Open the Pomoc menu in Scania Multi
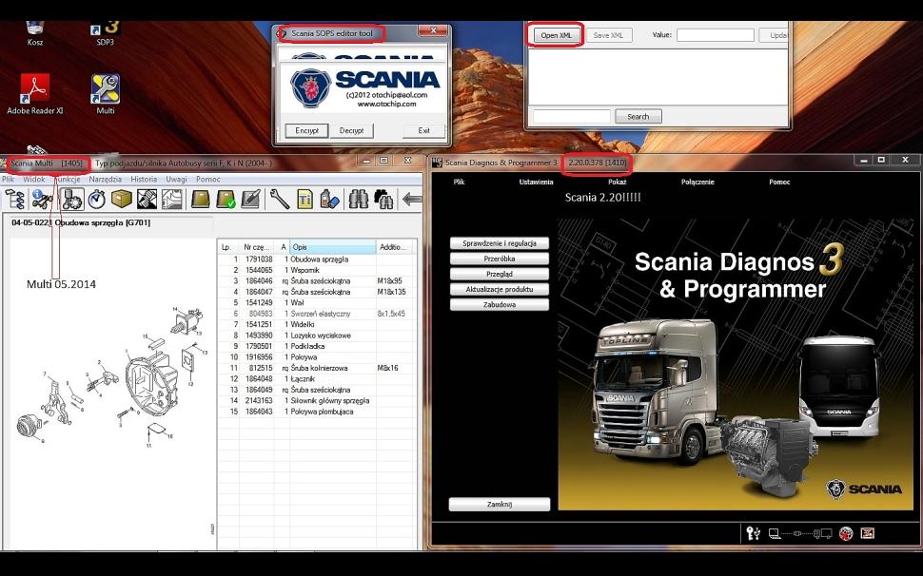This screenshot has height=576, width=923. coord(207,180)
